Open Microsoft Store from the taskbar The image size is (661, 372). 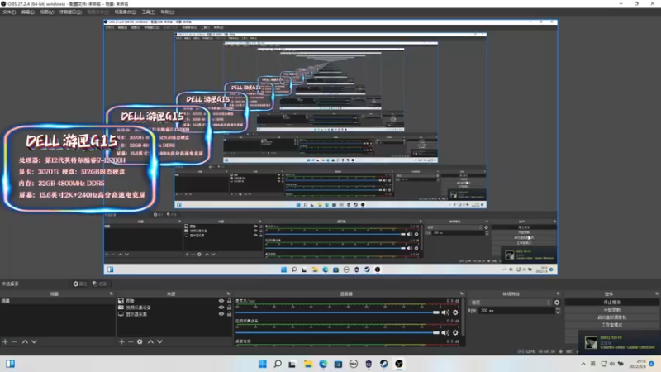coord(338,364)
